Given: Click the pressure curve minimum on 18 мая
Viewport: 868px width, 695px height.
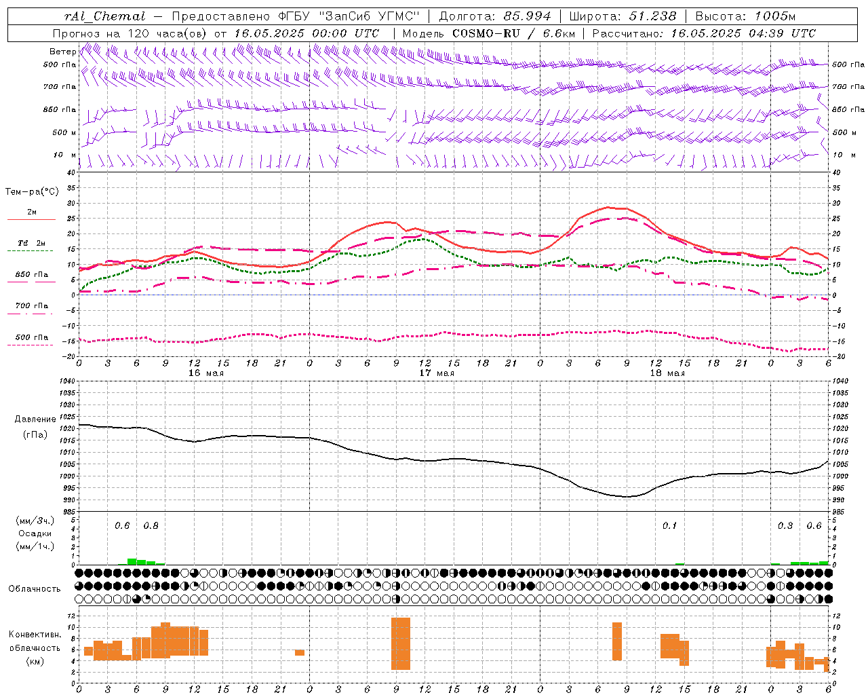Looking at the screenshot, I should 627,497.
